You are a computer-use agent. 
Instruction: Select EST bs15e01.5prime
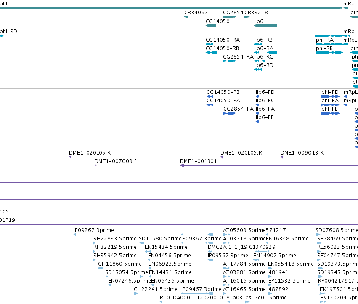coord(247,302)
